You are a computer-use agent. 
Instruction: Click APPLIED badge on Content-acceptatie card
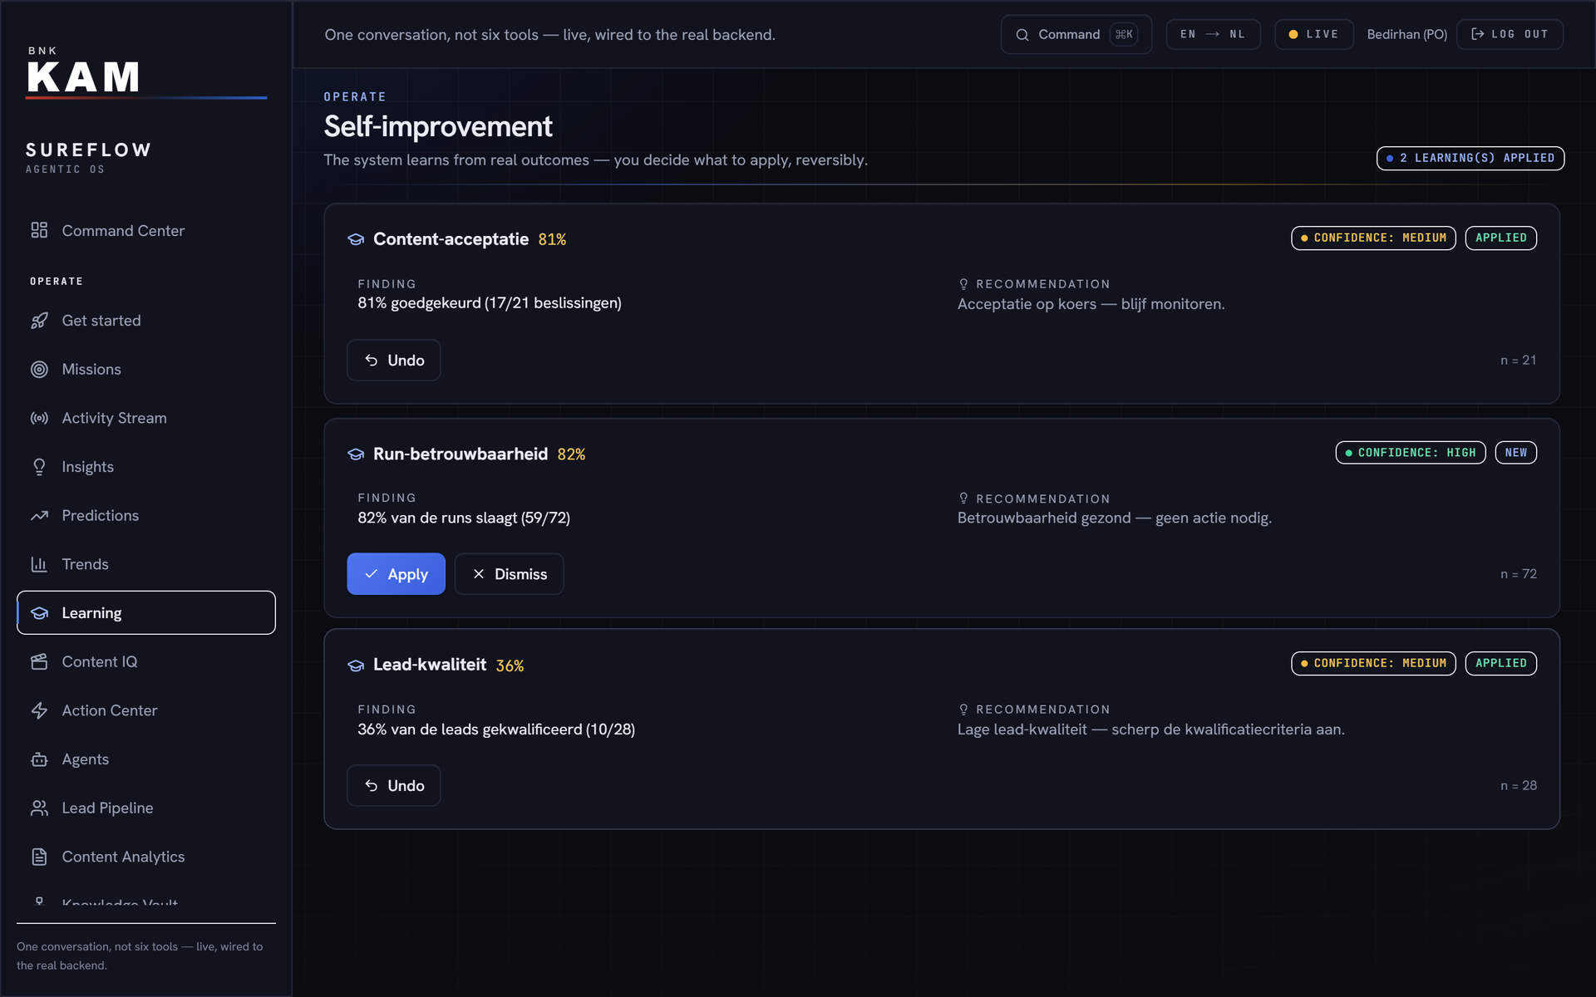pyautogui.click(x=1501, y=238)
